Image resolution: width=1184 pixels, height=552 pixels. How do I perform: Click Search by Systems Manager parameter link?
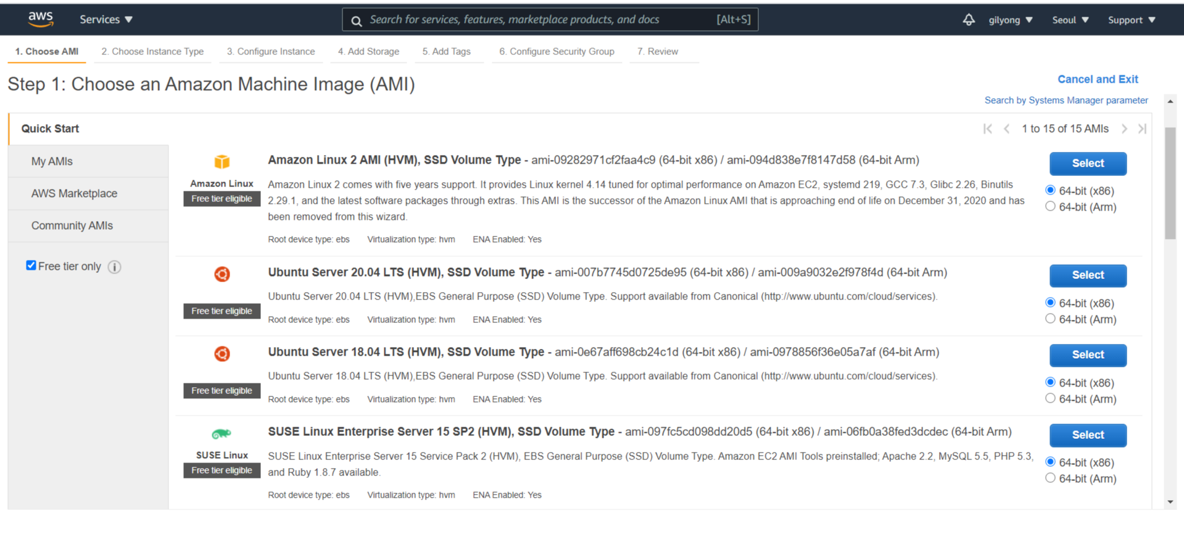[1066, 100]
